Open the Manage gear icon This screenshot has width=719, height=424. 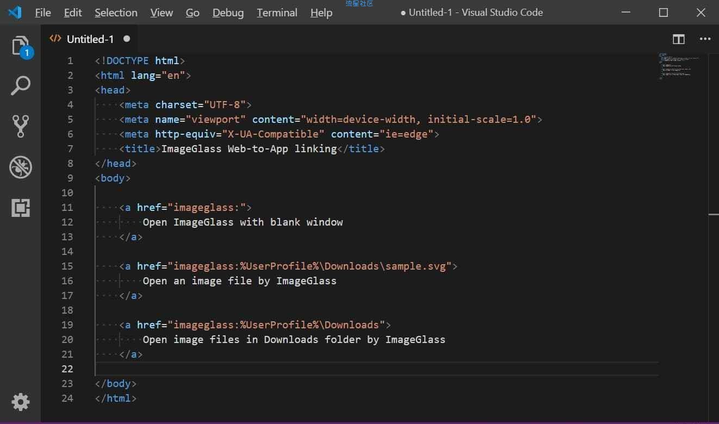(x=21, y=402)
